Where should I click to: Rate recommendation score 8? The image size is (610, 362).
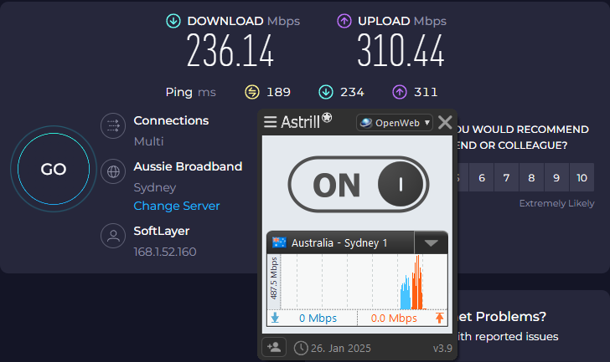pos(531,178)
